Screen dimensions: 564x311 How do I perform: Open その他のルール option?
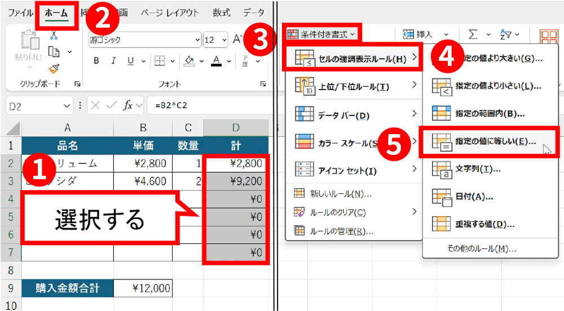tap(491, 248)
